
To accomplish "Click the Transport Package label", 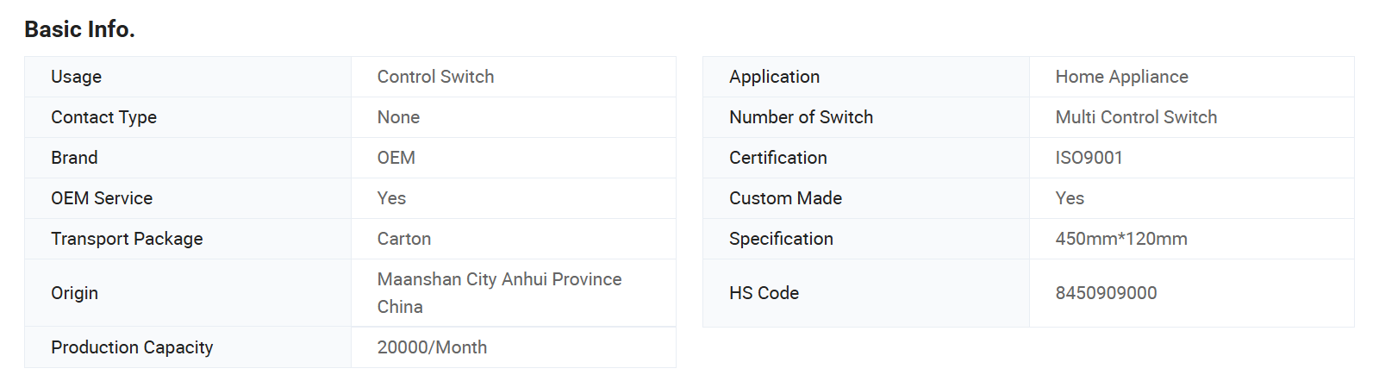I will pyautogui.click(x=127, y=239).
